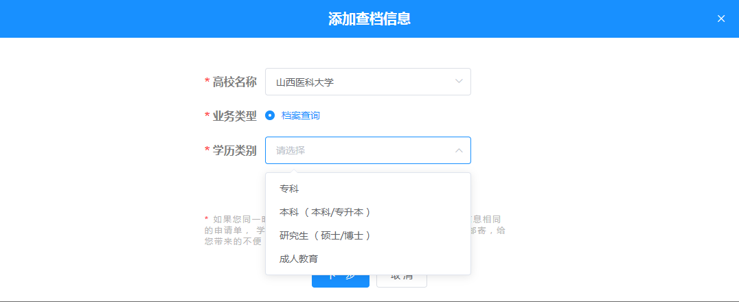This screenshot has height=302, width=739.
Task: Choose 本科（本科/专升本）option
Action: point(325,212)
